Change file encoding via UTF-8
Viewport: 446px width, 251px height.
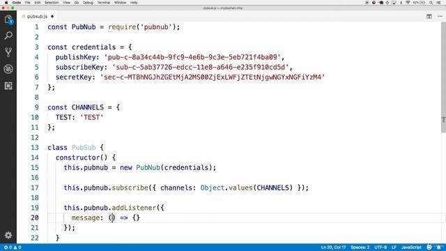point(380,248)
